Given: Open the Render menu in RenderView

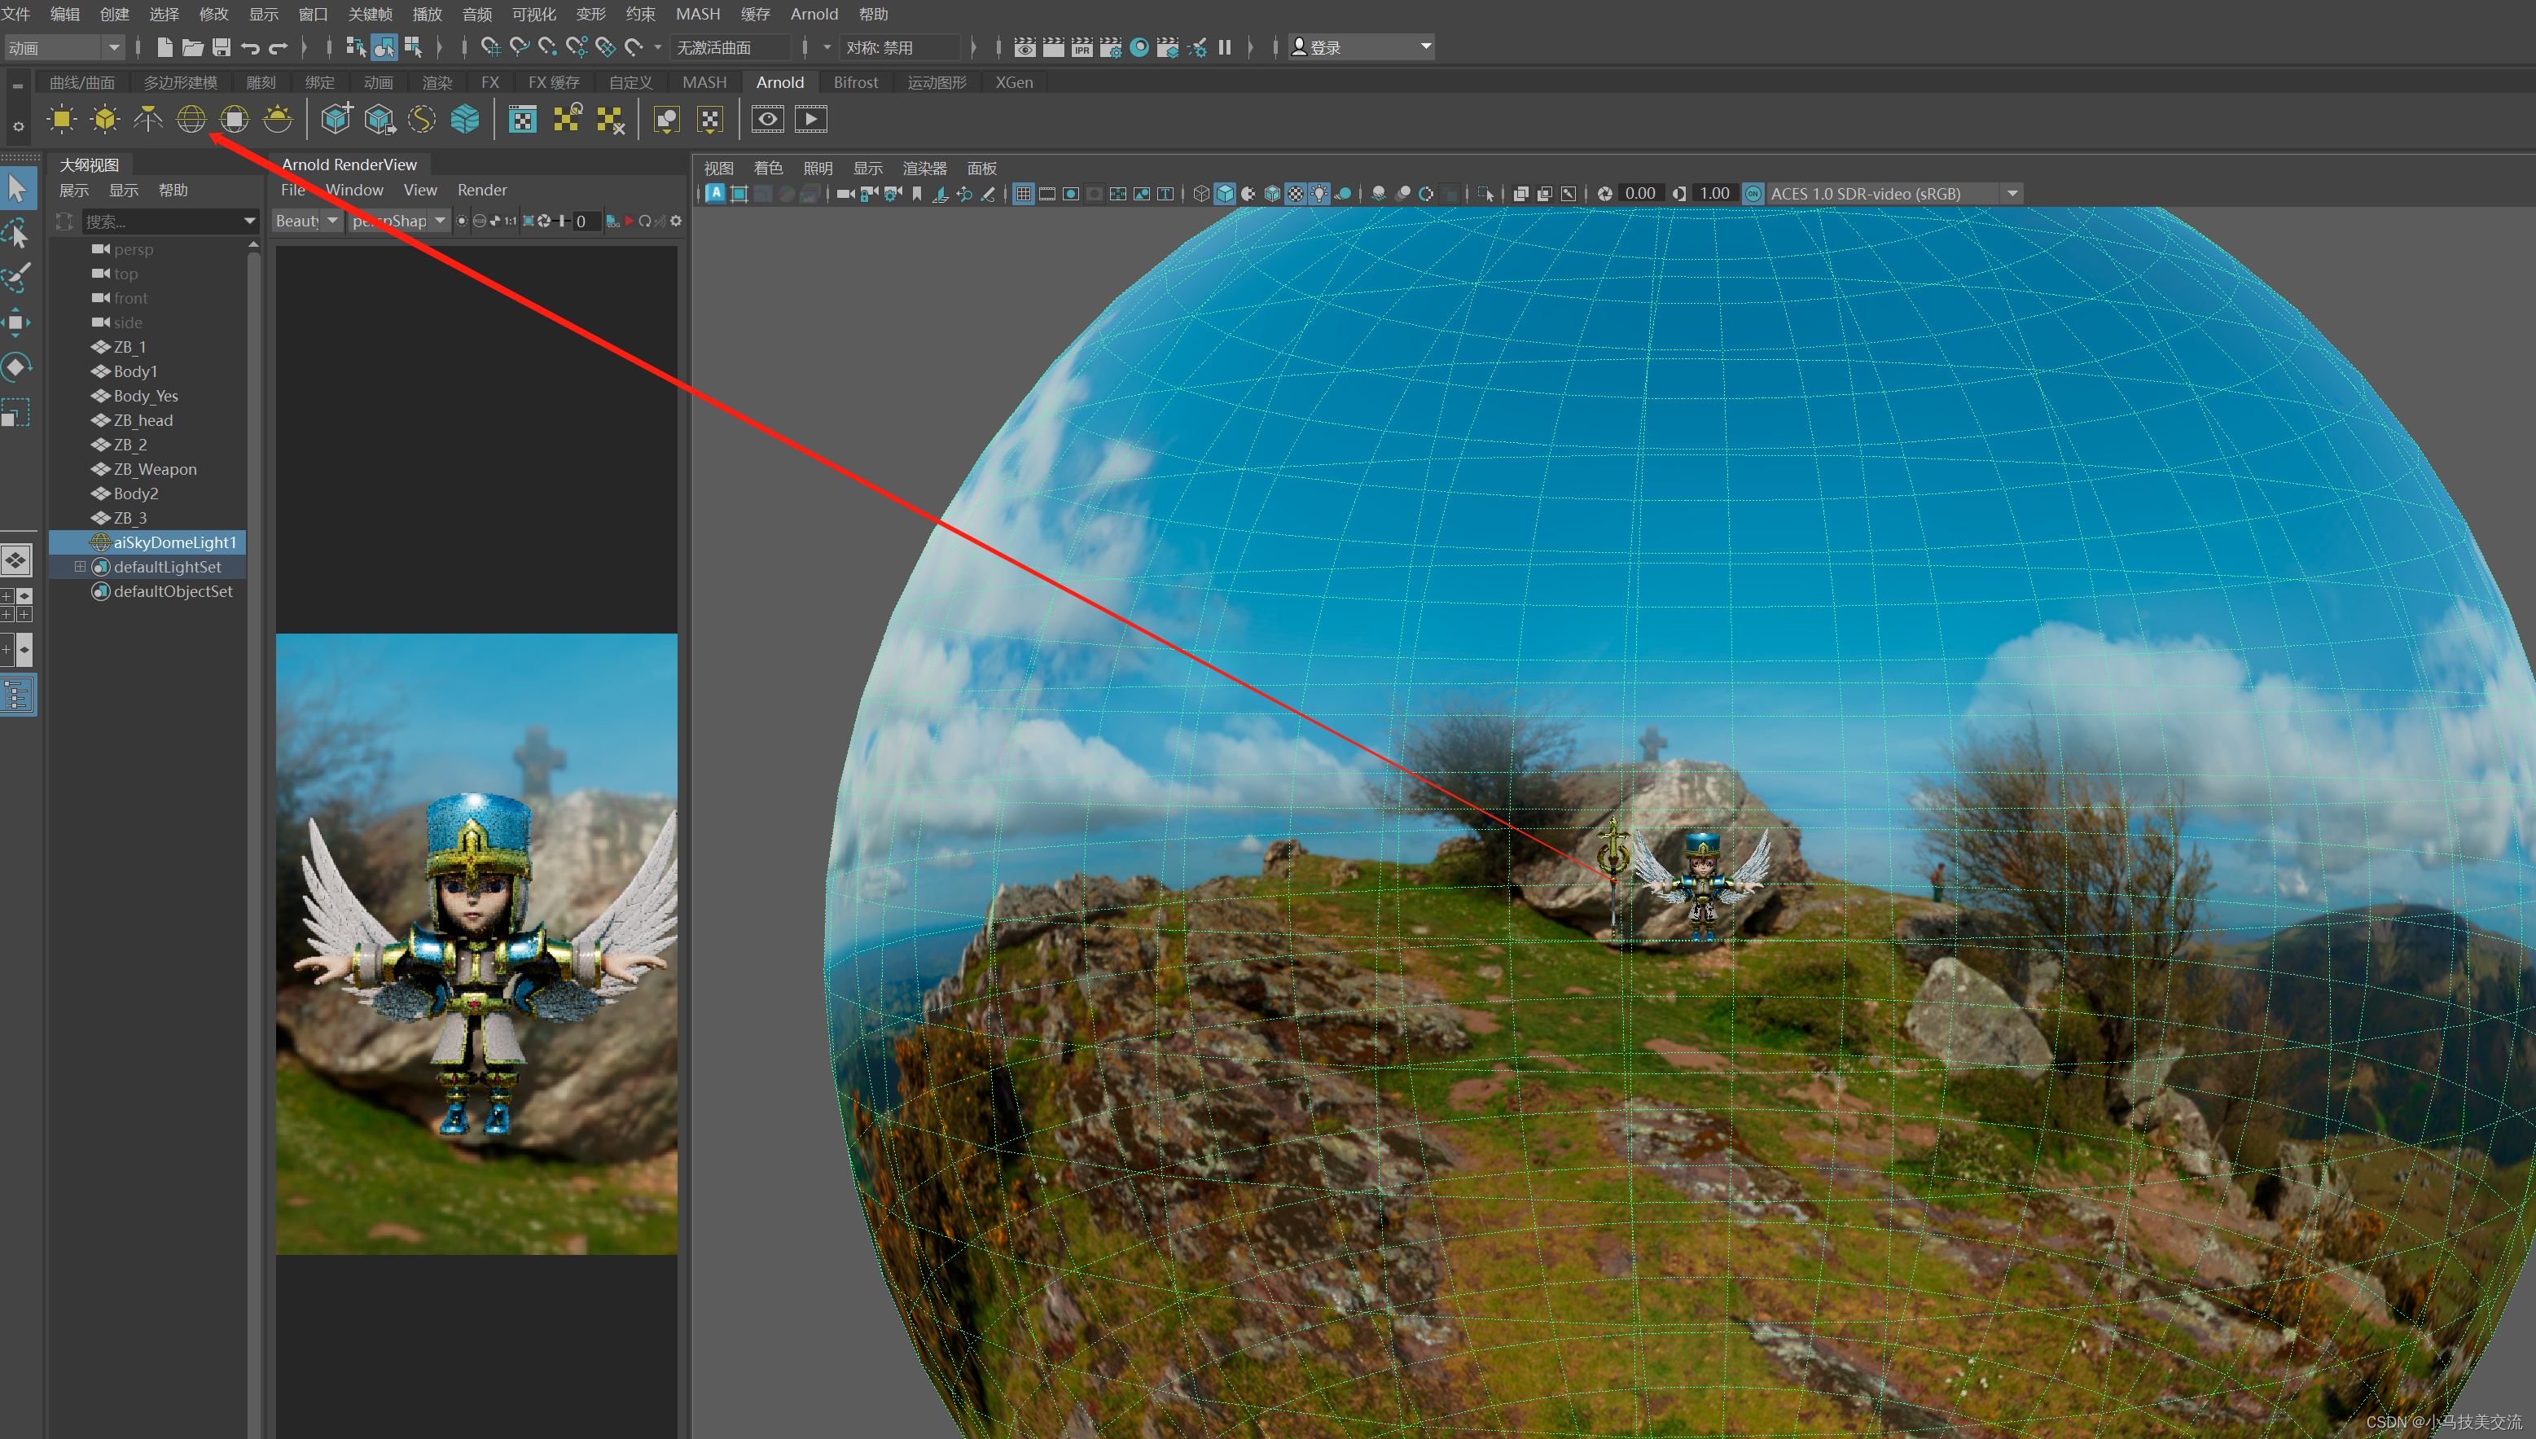Looking at the screenshot, I should [x=481, y=190].
